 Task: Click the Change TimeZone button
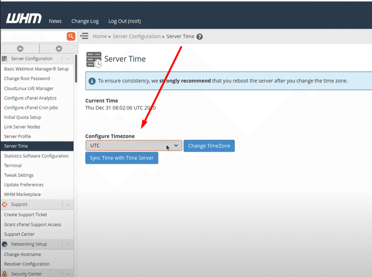(209, 146)
